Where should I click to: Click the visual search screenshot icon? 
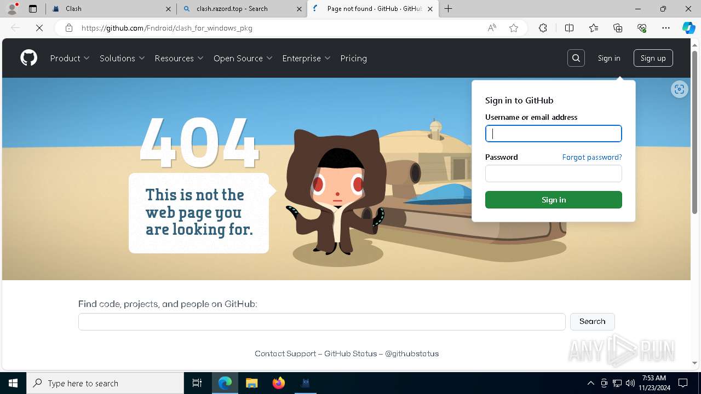pyautogui.click(x=679, y=90)
